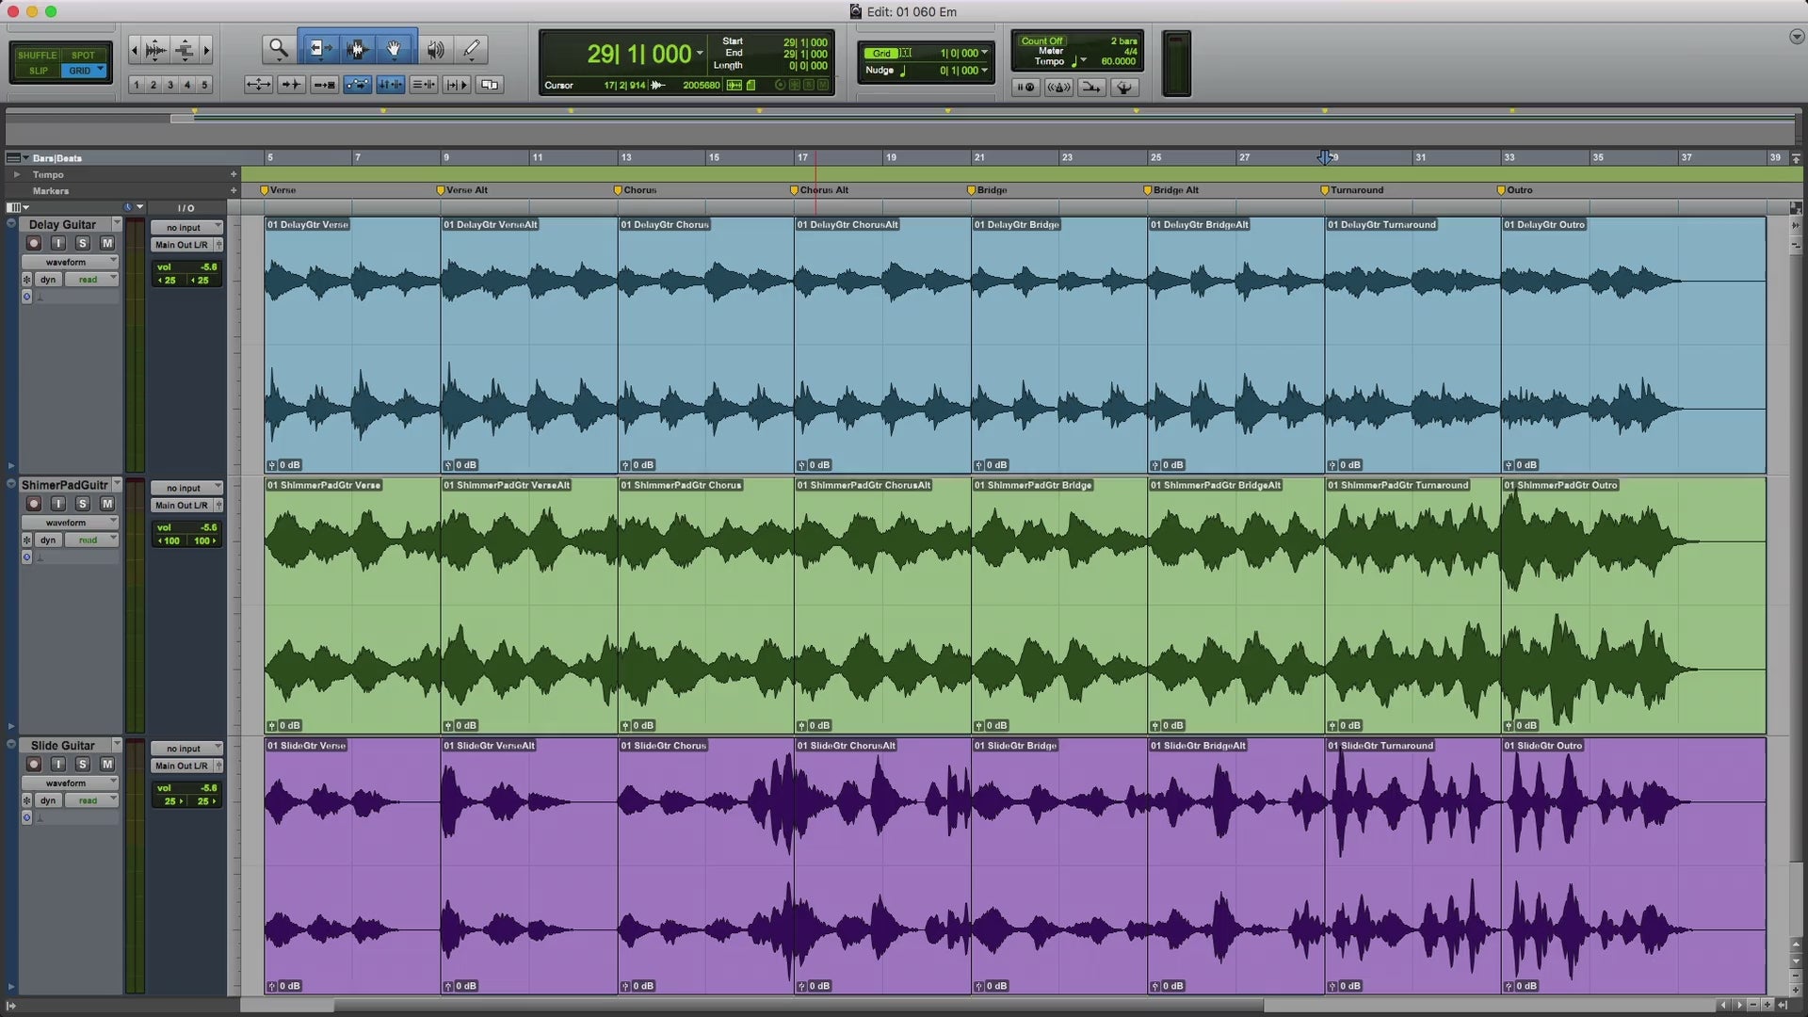Click ShimerPadGuitr Main Out L/R output button
The width and height of the screenshot is (1808, 1017).
(182, 506)
